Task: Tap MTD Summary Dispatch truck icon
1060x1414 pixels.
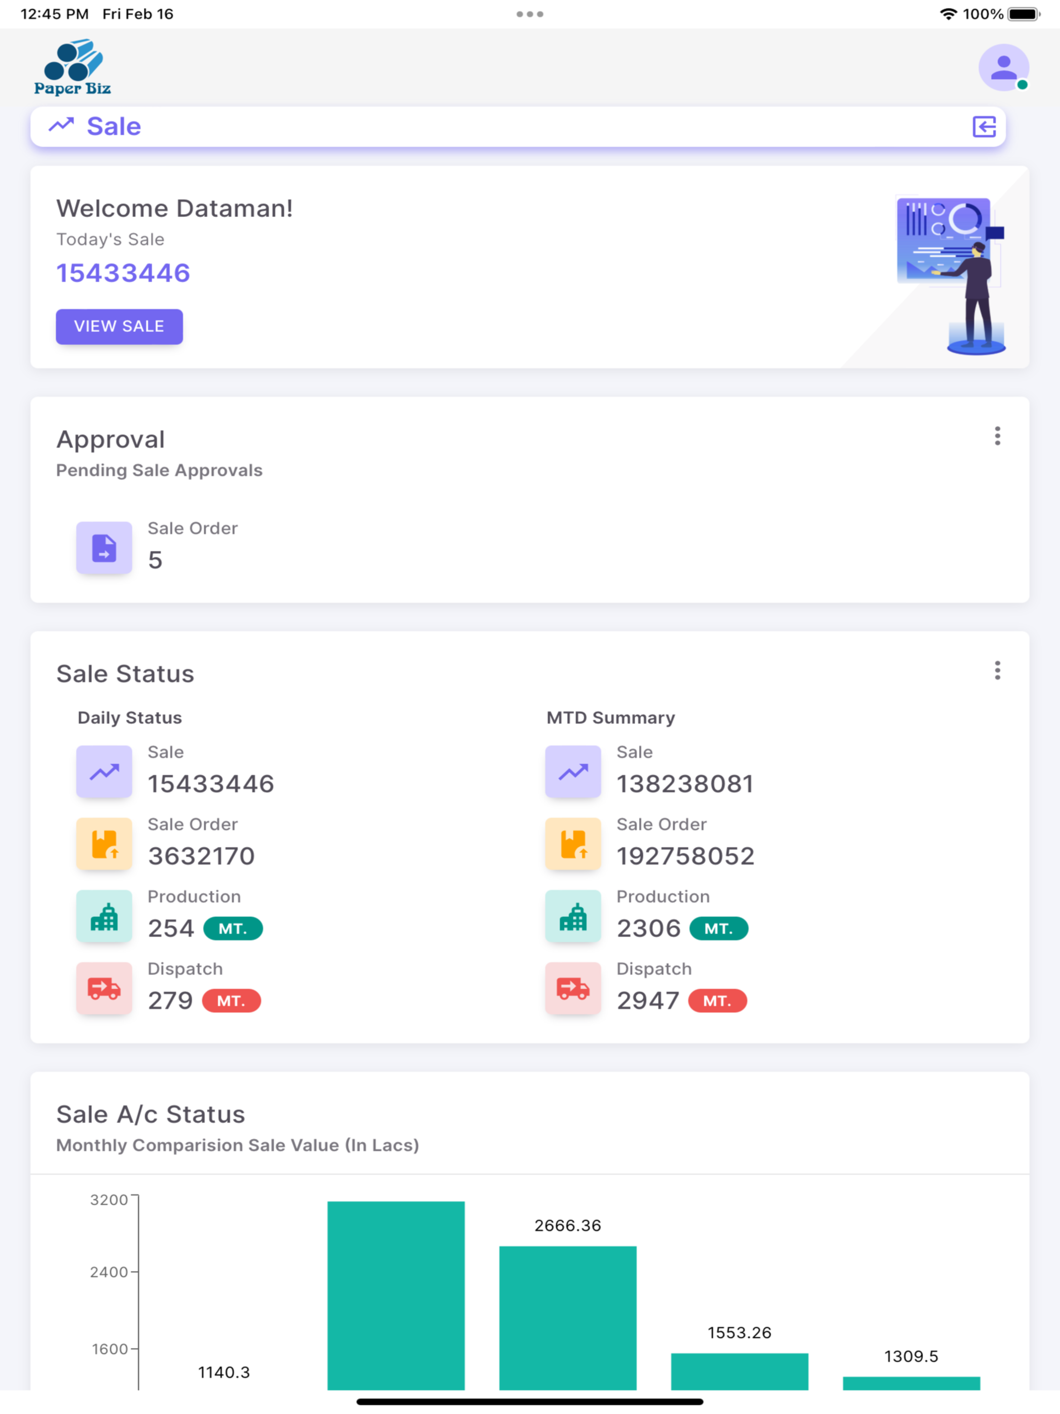Action: click(x=573, y=988)
